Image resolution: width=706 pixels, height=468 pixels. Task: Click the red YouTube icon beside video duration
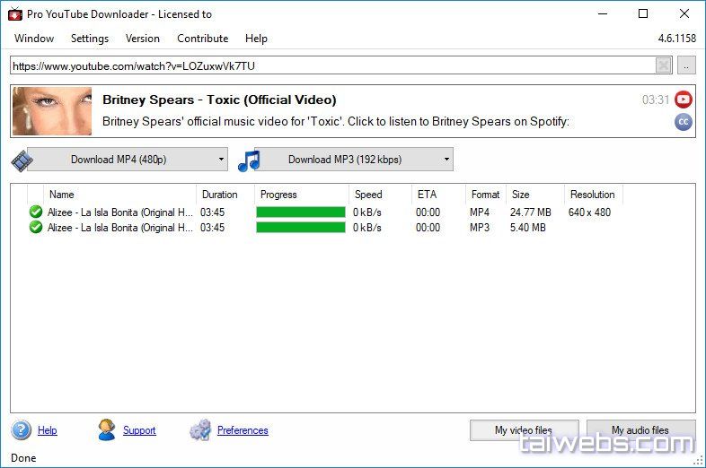click(684, 100)
